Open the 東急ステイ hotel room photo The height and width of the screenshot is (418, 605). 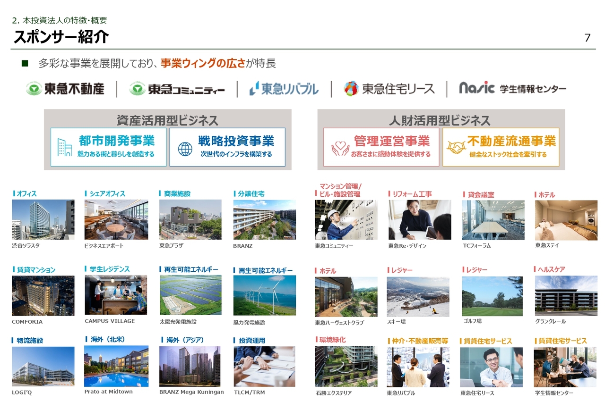click(566, 220)
